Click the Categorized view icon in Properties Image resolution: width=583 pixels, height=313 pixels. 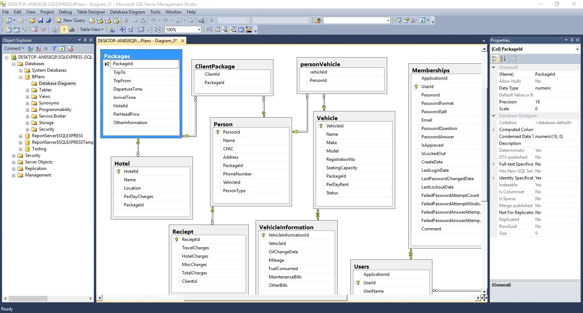pos(495,58)
